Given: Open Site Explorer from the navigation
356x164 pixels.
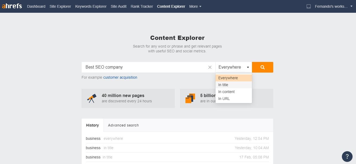Looking at the screenshot, I should pos(60,6).
